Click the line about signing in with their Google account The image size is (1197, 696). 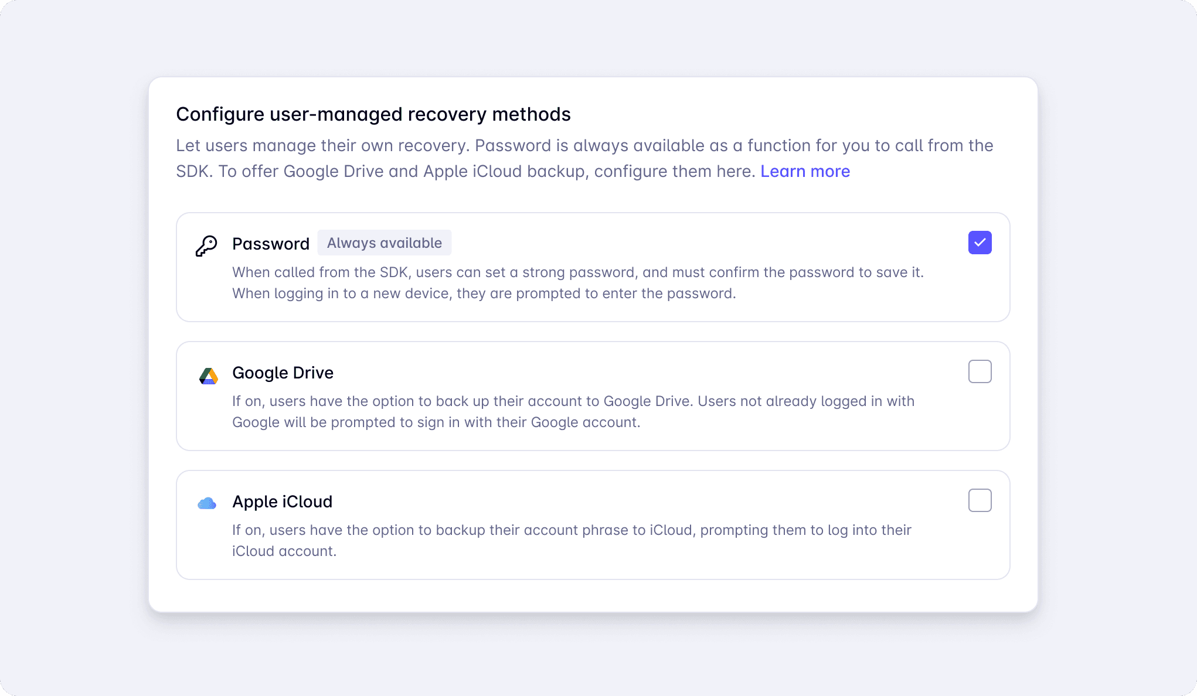pyautogui.click(x=436, y=422)
